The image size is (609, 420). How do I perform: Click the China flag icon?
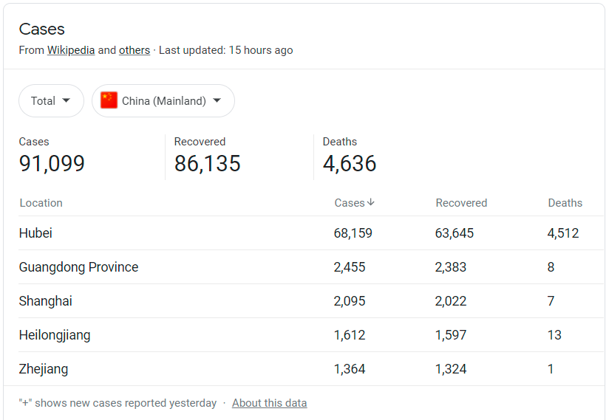[109, 100]
